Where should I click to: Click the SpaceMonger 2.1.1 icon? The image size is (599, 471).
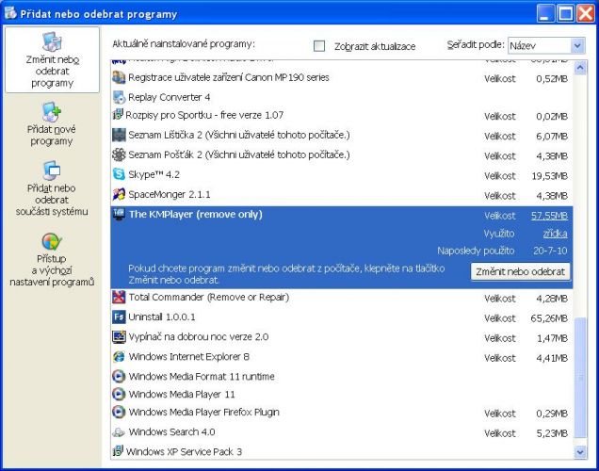(119, 194)
